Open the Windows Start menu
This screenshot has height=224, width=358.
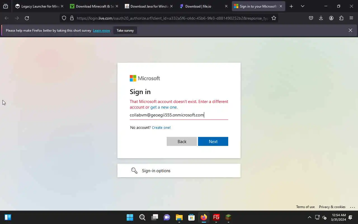point(130,217)
